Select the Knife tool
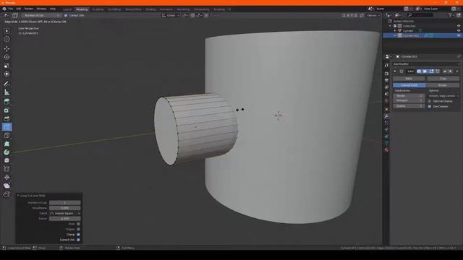Viewport: 463px width, 260px height. [x=7, y=136]
